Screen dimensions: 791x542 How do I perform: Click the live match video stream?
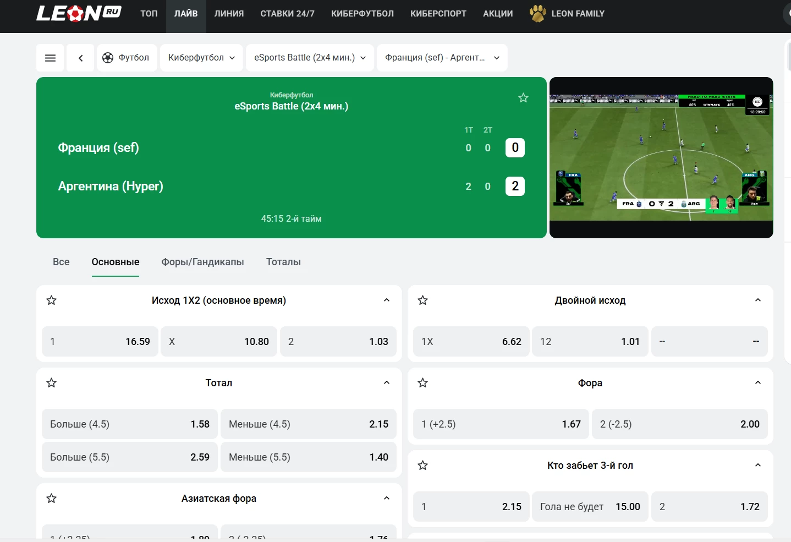coord(661,157)
